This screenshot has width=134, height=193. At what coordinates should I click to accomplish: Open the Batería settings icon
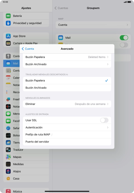8,16
